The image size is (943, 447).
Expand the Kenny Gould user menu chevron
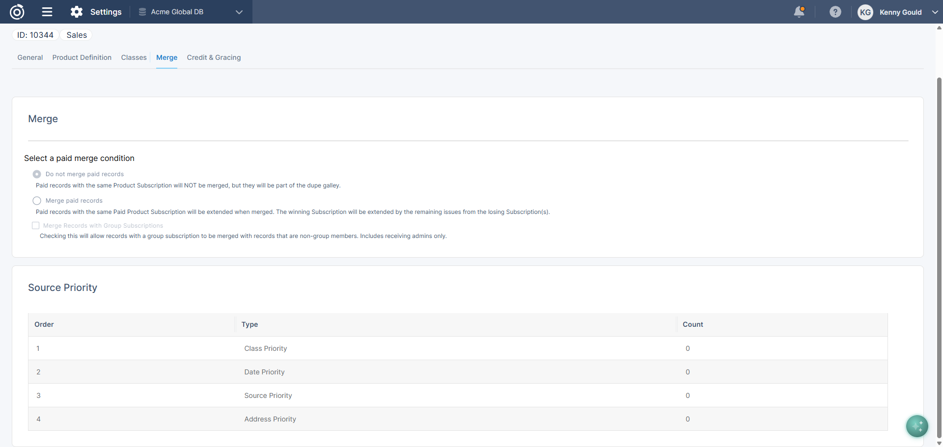pyautogui.click(x=935, y=12)
